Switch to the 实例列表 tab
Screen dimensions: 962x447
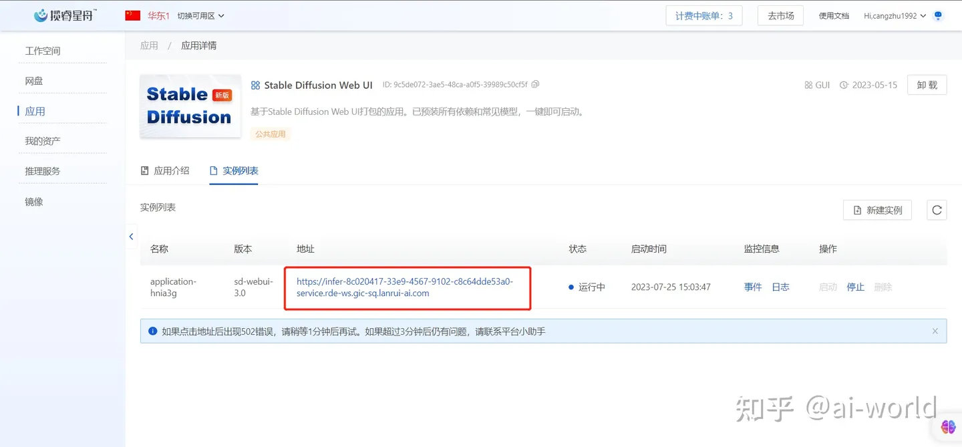(x=234, y=170)
